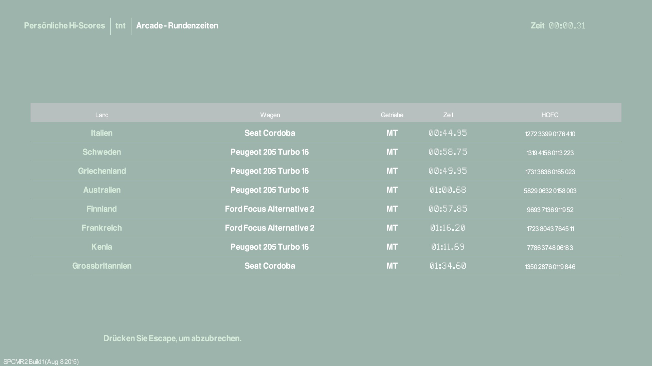Image resolution: width=652 pixels, height=366 pixels.
Task: Select the Italien row country name
Action: point(102,133)
